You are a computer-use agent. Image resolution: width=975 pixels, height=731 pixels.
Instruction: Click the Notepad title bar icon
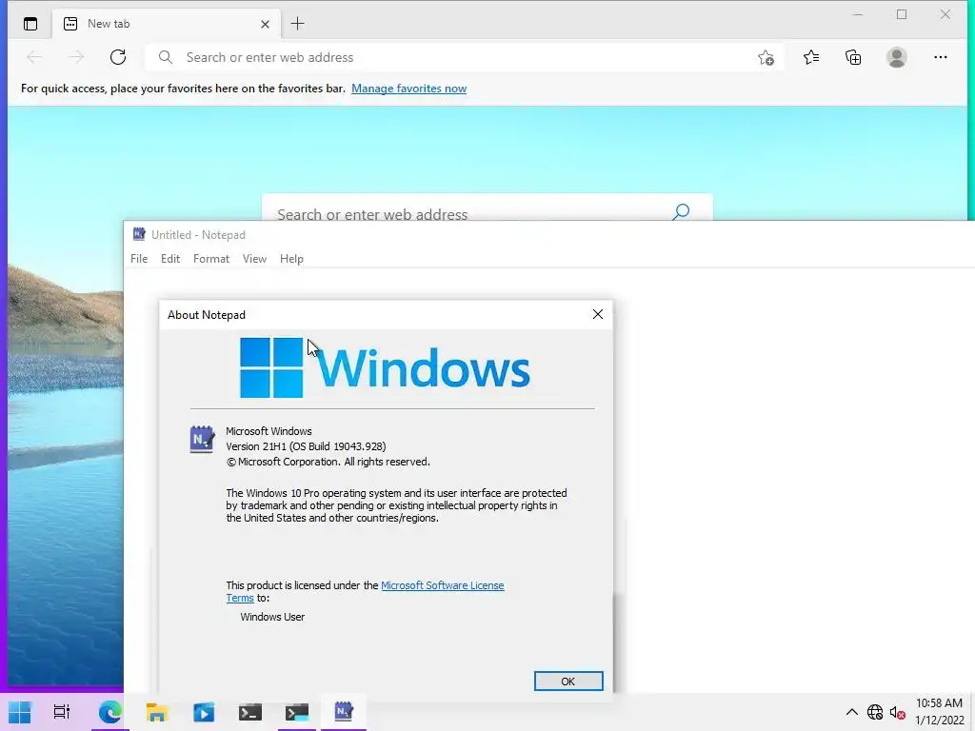(139, 234)
